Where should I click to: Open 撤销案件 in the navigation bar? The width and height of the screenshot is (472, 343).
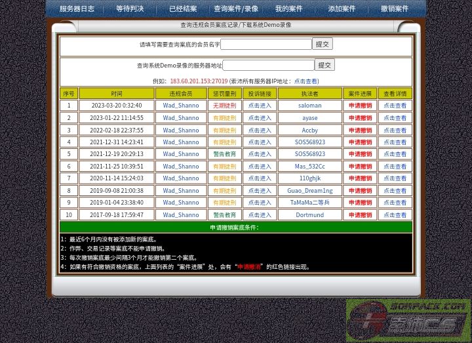tap(395, 9)
